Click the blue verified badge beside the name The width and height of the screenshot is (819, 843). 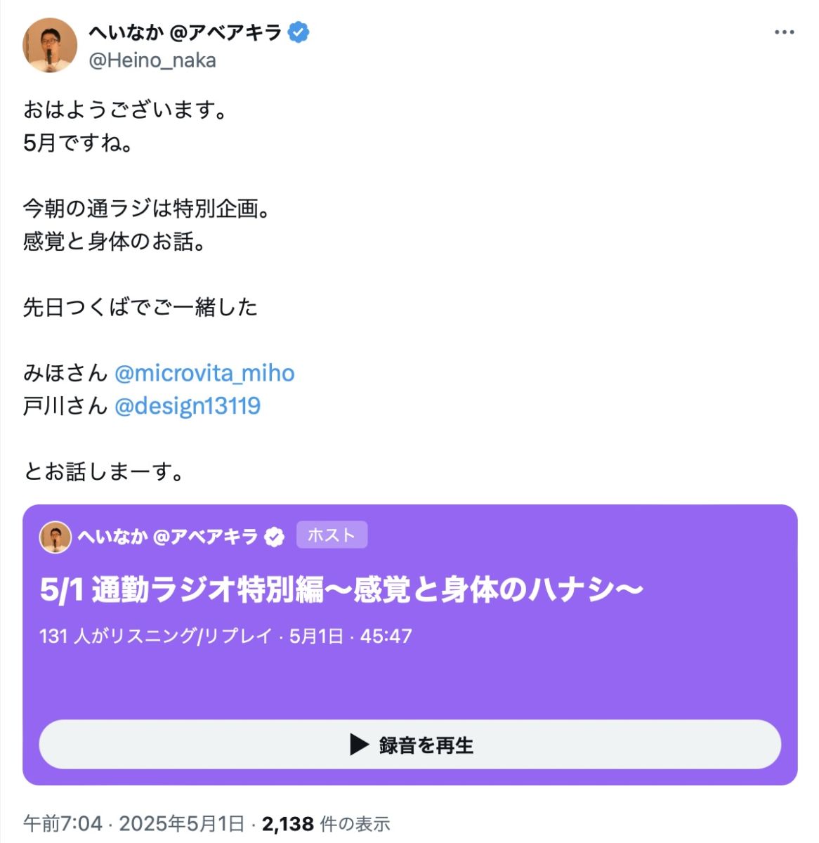299,32
